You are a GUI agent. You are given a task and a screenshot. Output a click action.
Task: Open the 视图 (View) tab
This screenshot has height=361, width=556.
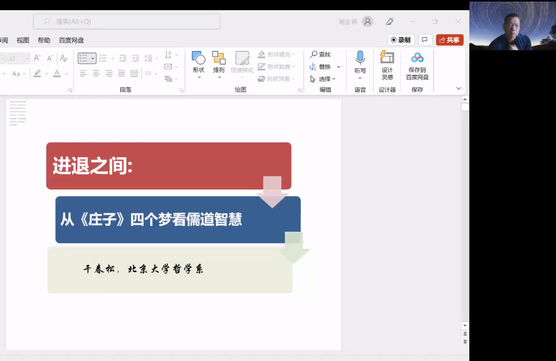[23, 40]
